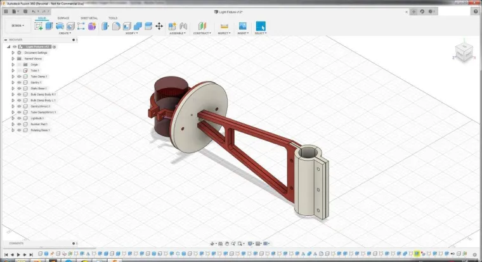Hide the Tube Clamp:1 component
Image resolution: width=482 pixels, height=262 pixels.
(x=19, y=77)
